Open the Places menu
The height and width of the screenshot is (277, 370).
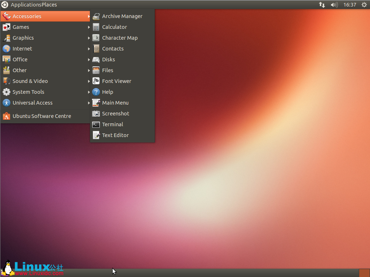pos(49,5)
